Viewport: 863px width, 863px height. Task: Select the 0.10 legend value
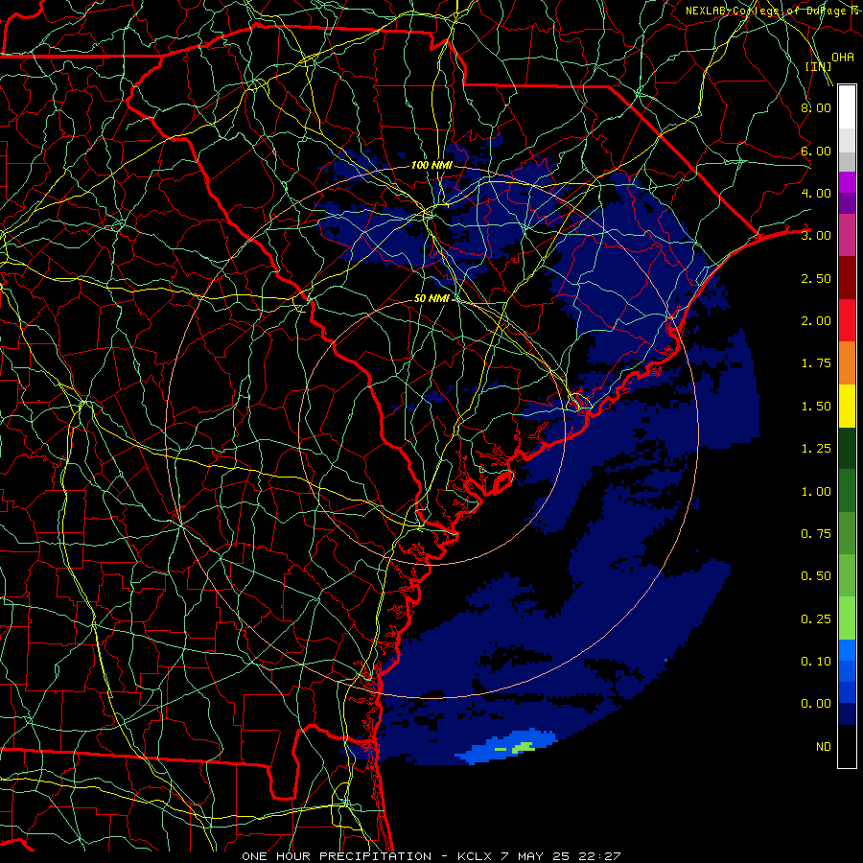tap(816, 662)
